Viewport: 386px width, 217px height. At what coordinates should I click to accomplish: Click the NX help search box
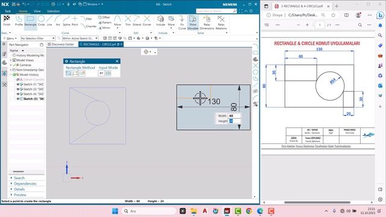pyautogui.click(x=216, y=11)
